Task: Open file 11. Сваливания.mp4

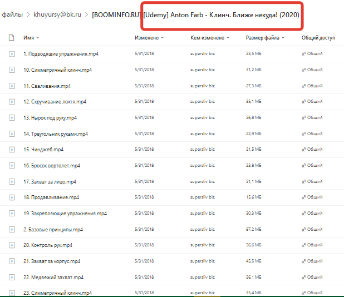Action: tap(47, 86)
